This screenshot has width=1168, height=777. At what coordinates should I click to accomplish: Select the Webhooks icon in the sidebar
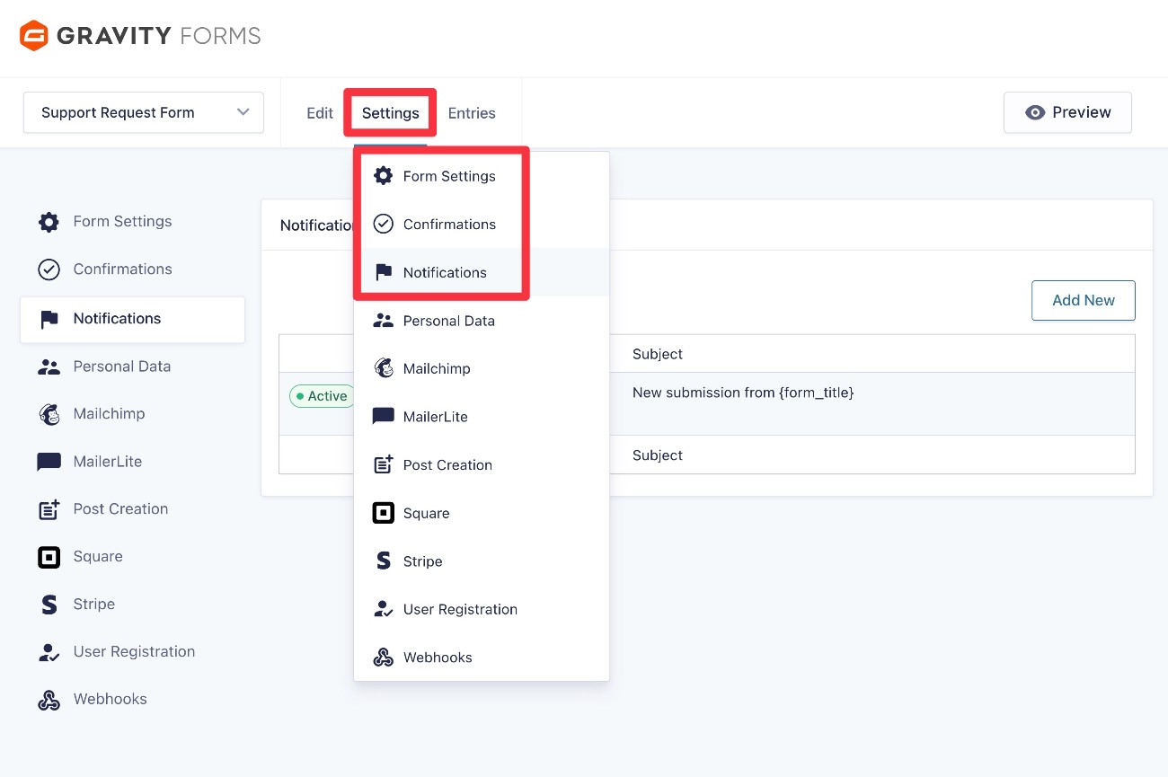(49, 699)
